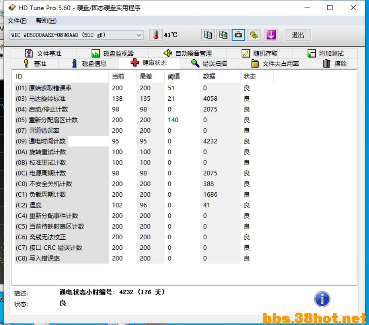Viewport: 369px width, 325px height.
Task: Click the data value 388
Action: (208, 184)
